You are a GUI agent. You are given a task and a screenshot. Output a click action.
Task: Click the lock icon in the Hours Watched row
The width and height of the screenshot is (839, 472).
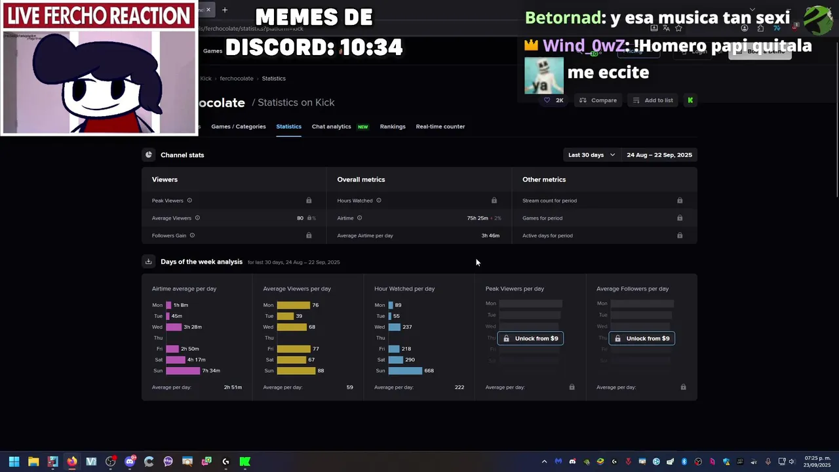[494, 201]
